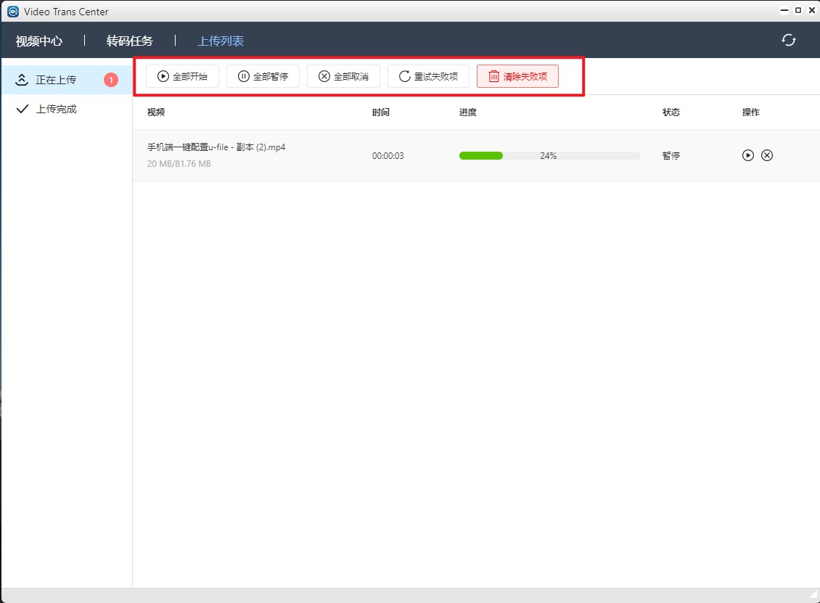Show the 正在上传 list in the sidebar

[x=56, y=80]
